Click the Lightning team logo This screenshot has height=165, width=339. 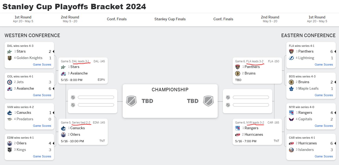(x=292, y=58)
